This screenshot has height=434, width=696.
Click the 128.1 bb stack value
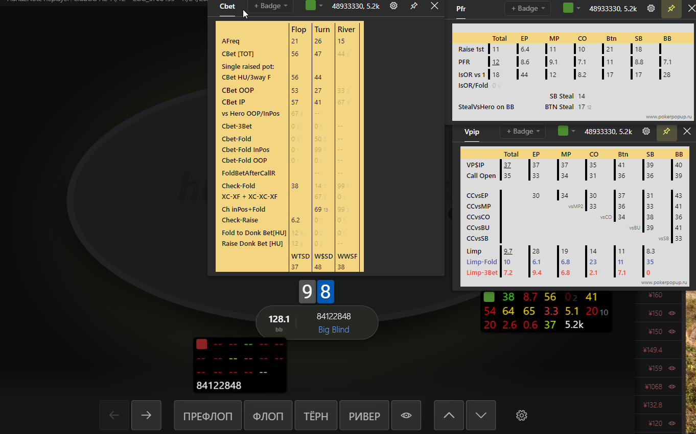click(x=279, y=319)
